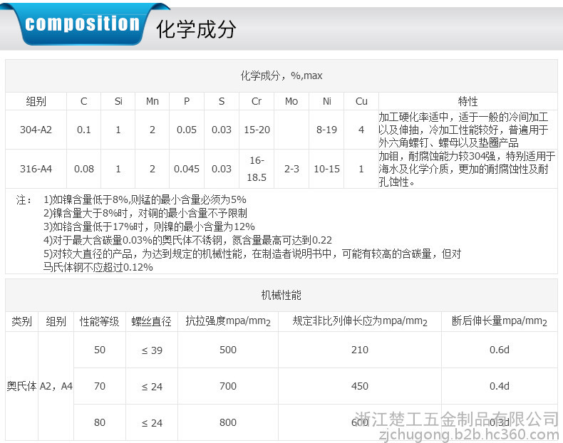Select the 0.045 phosphorus value cell
The image size is (563, 443).
point(187,169)
